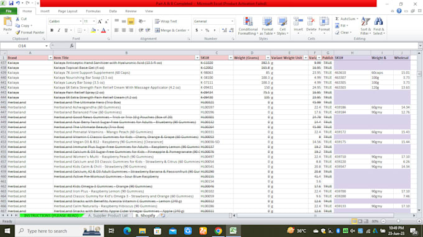Screen dimensions: 423x237
Task: Decrease the cell indent
Action: [141, 30]
